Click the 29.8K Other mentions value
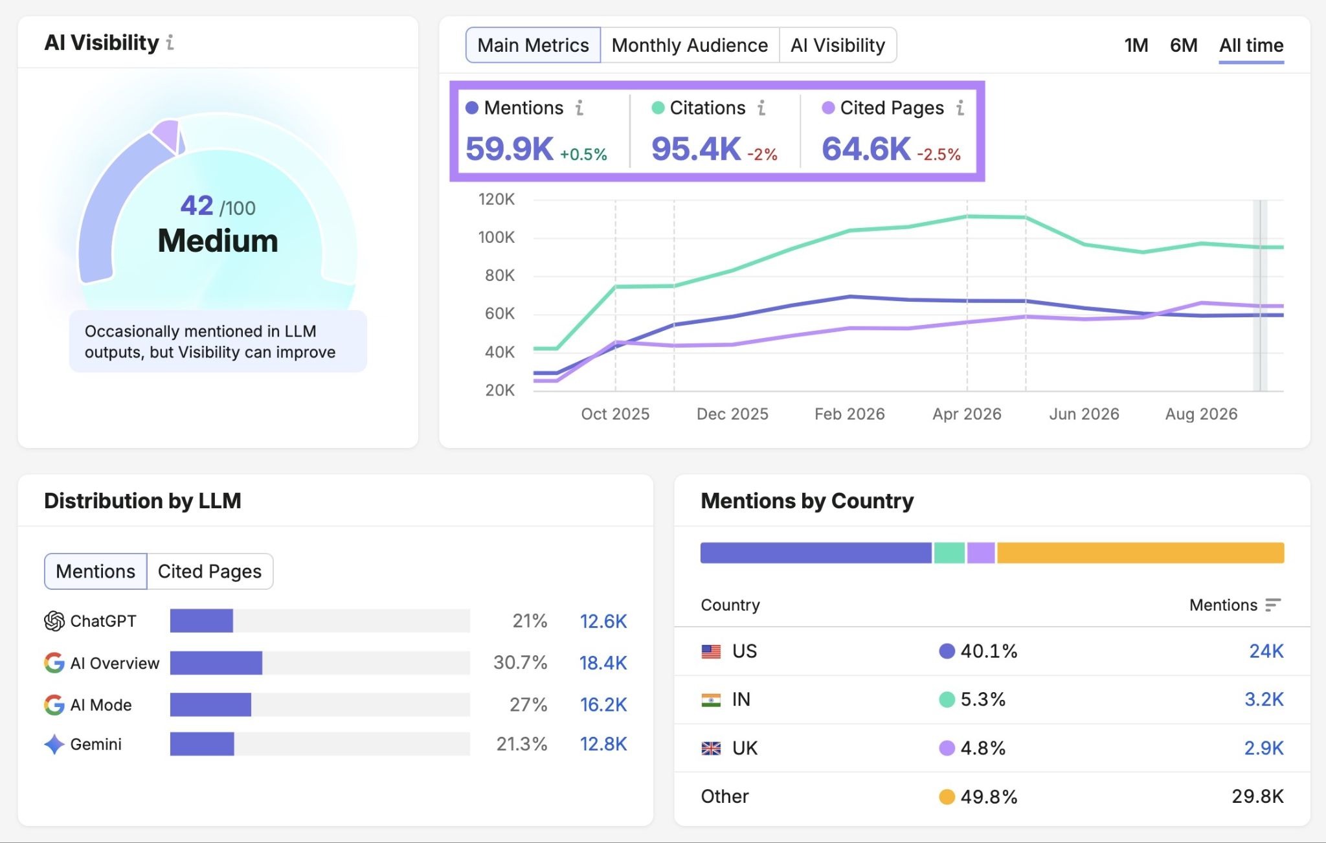Image resolution: width=1326 pixels, height=843 pixels. (x=1257, y=796)
